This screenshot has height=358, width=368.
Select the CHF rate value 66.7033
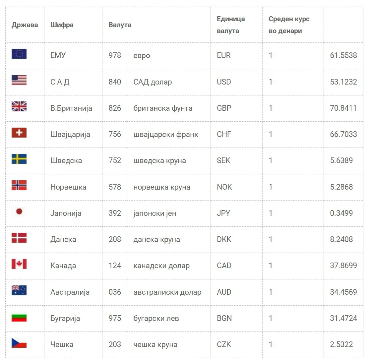pyautogui.click(x=343, y=134)
